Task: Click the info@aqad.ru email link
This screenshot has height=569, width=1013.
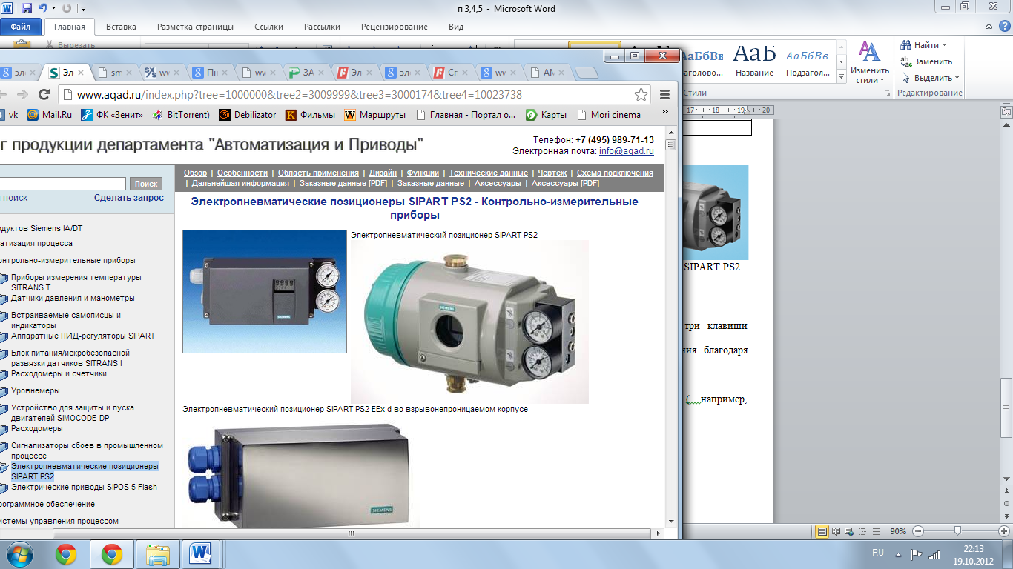Action: point(627,150)
